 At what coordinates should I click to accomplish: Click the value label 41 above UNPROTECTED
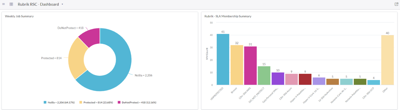[223, 32]
